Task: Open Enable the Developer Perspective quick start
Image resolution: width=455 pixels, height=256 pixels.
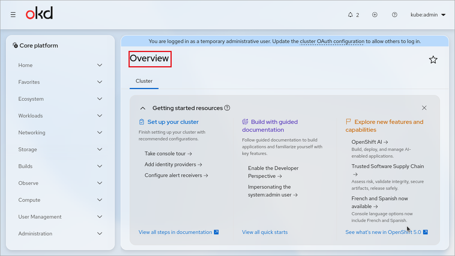Action: 273,172
